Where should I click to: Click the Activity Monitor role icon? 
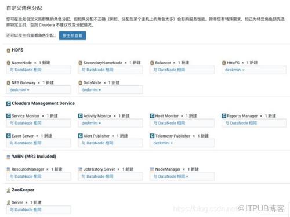(80, 116)
